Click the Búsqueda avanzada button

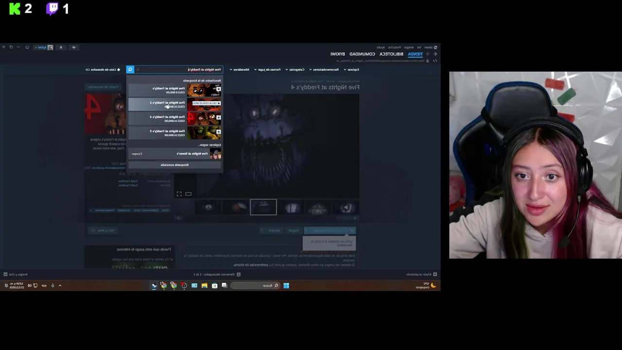tap(175, 165)
